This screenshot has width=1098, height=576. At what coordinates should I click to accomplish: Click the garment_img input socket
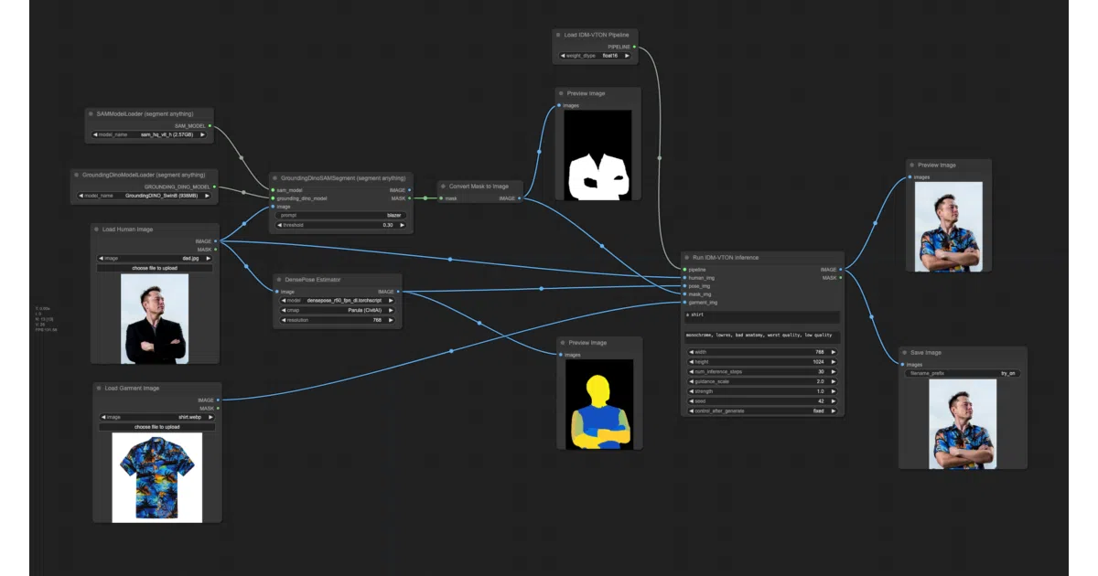(x=684, y=303)
